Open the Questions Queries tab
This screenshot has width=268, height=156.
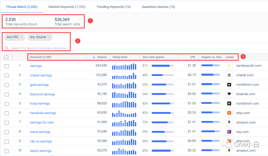(158, 7)
